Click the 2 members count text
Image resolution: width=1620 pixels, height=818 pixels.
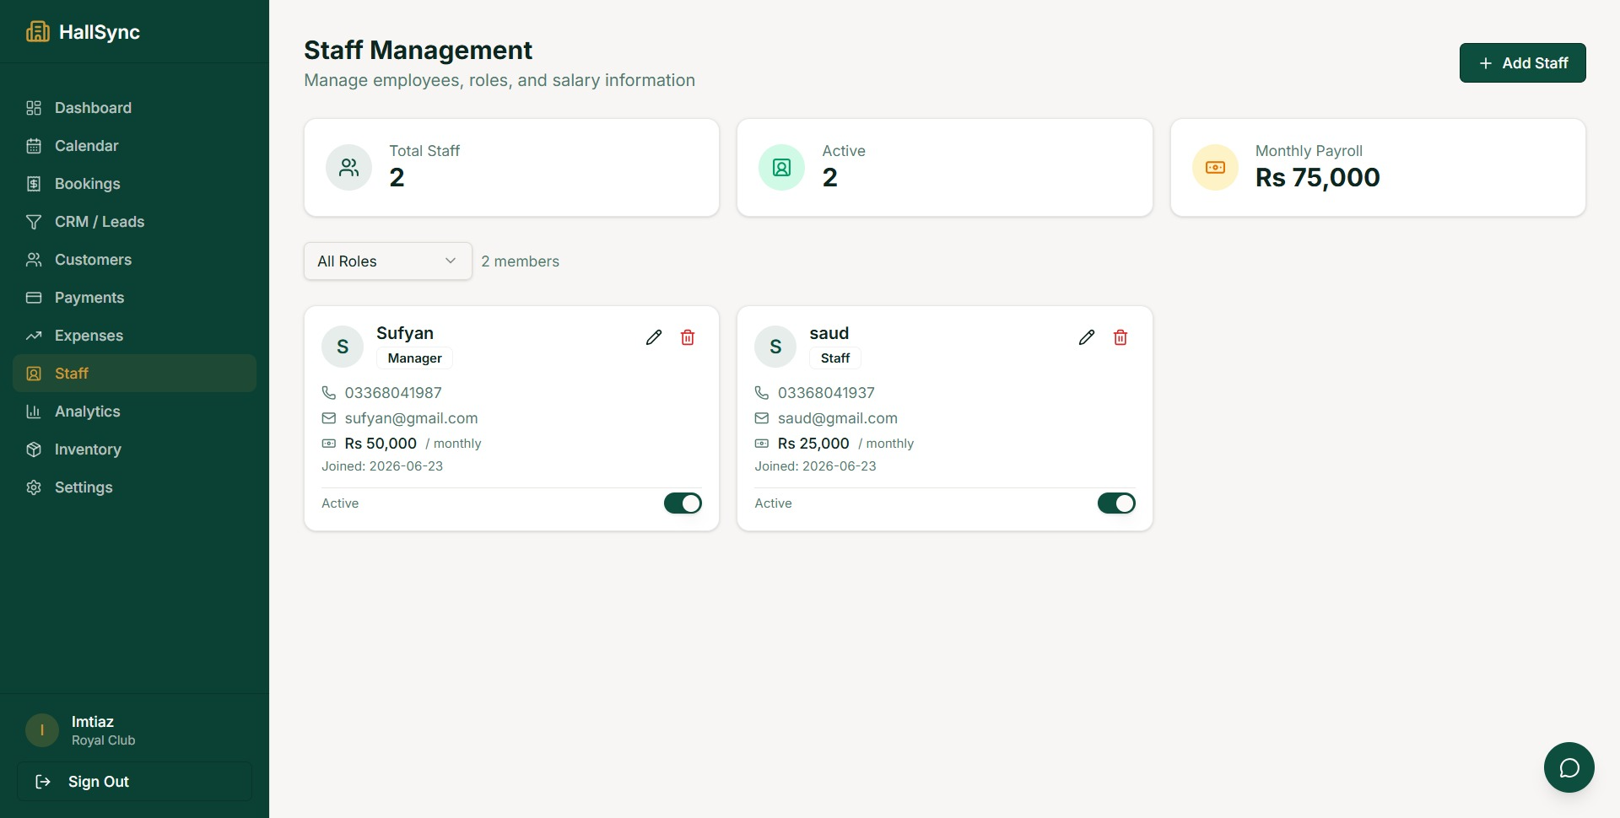[x=520, y=261]
